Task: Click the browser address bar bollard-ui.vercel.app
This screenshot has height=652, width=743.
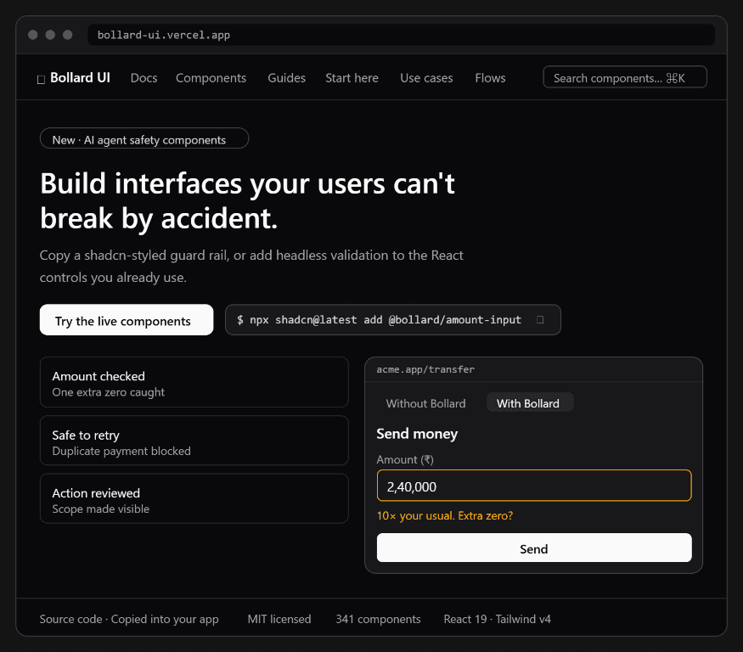Action: click(401, 35)
